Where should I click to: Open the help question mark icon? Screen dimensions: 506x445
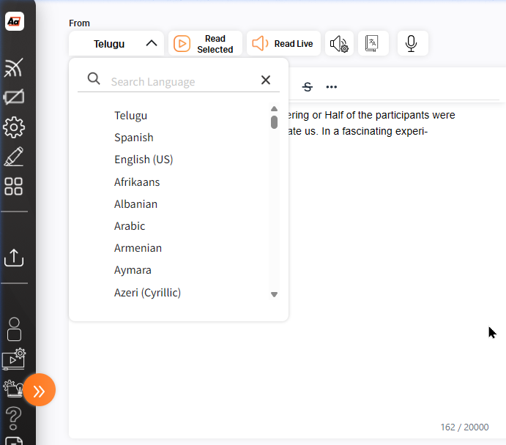point(14,417)
